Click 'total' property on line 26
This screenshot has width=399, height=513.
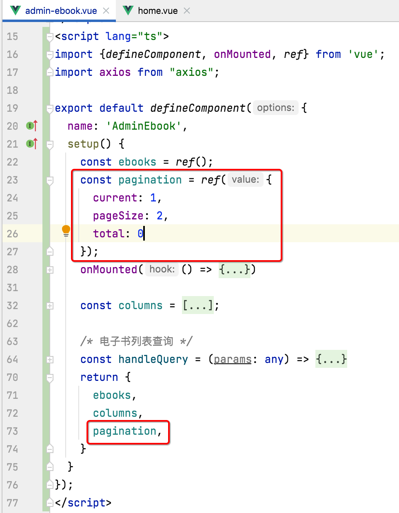pos(109,234)
